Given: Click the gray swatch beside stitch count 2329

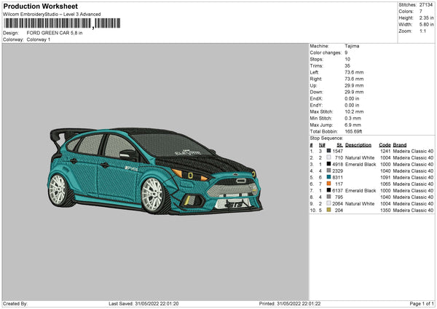Looking at the screenshot, I should pyautogui.click(x=329, y=171).
